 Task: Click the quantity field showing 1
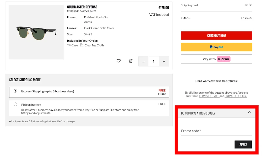point(154,61)
